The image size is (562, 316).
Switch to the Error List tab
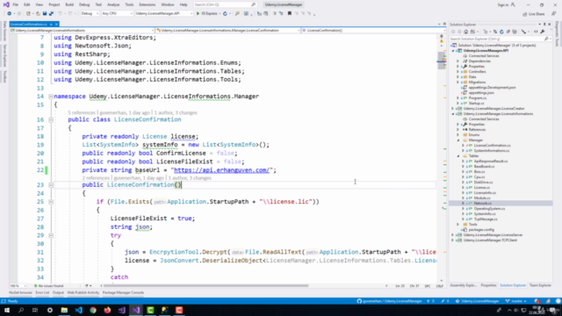click(x=42, y=292)
